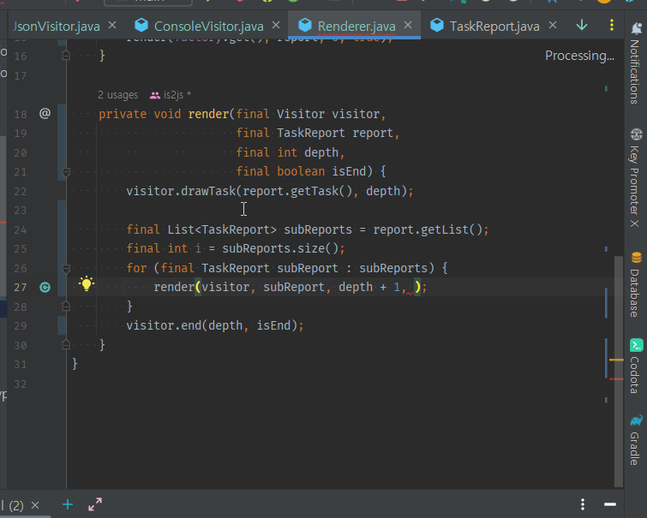Open the Notifications tool window

(x=636, y=63)
